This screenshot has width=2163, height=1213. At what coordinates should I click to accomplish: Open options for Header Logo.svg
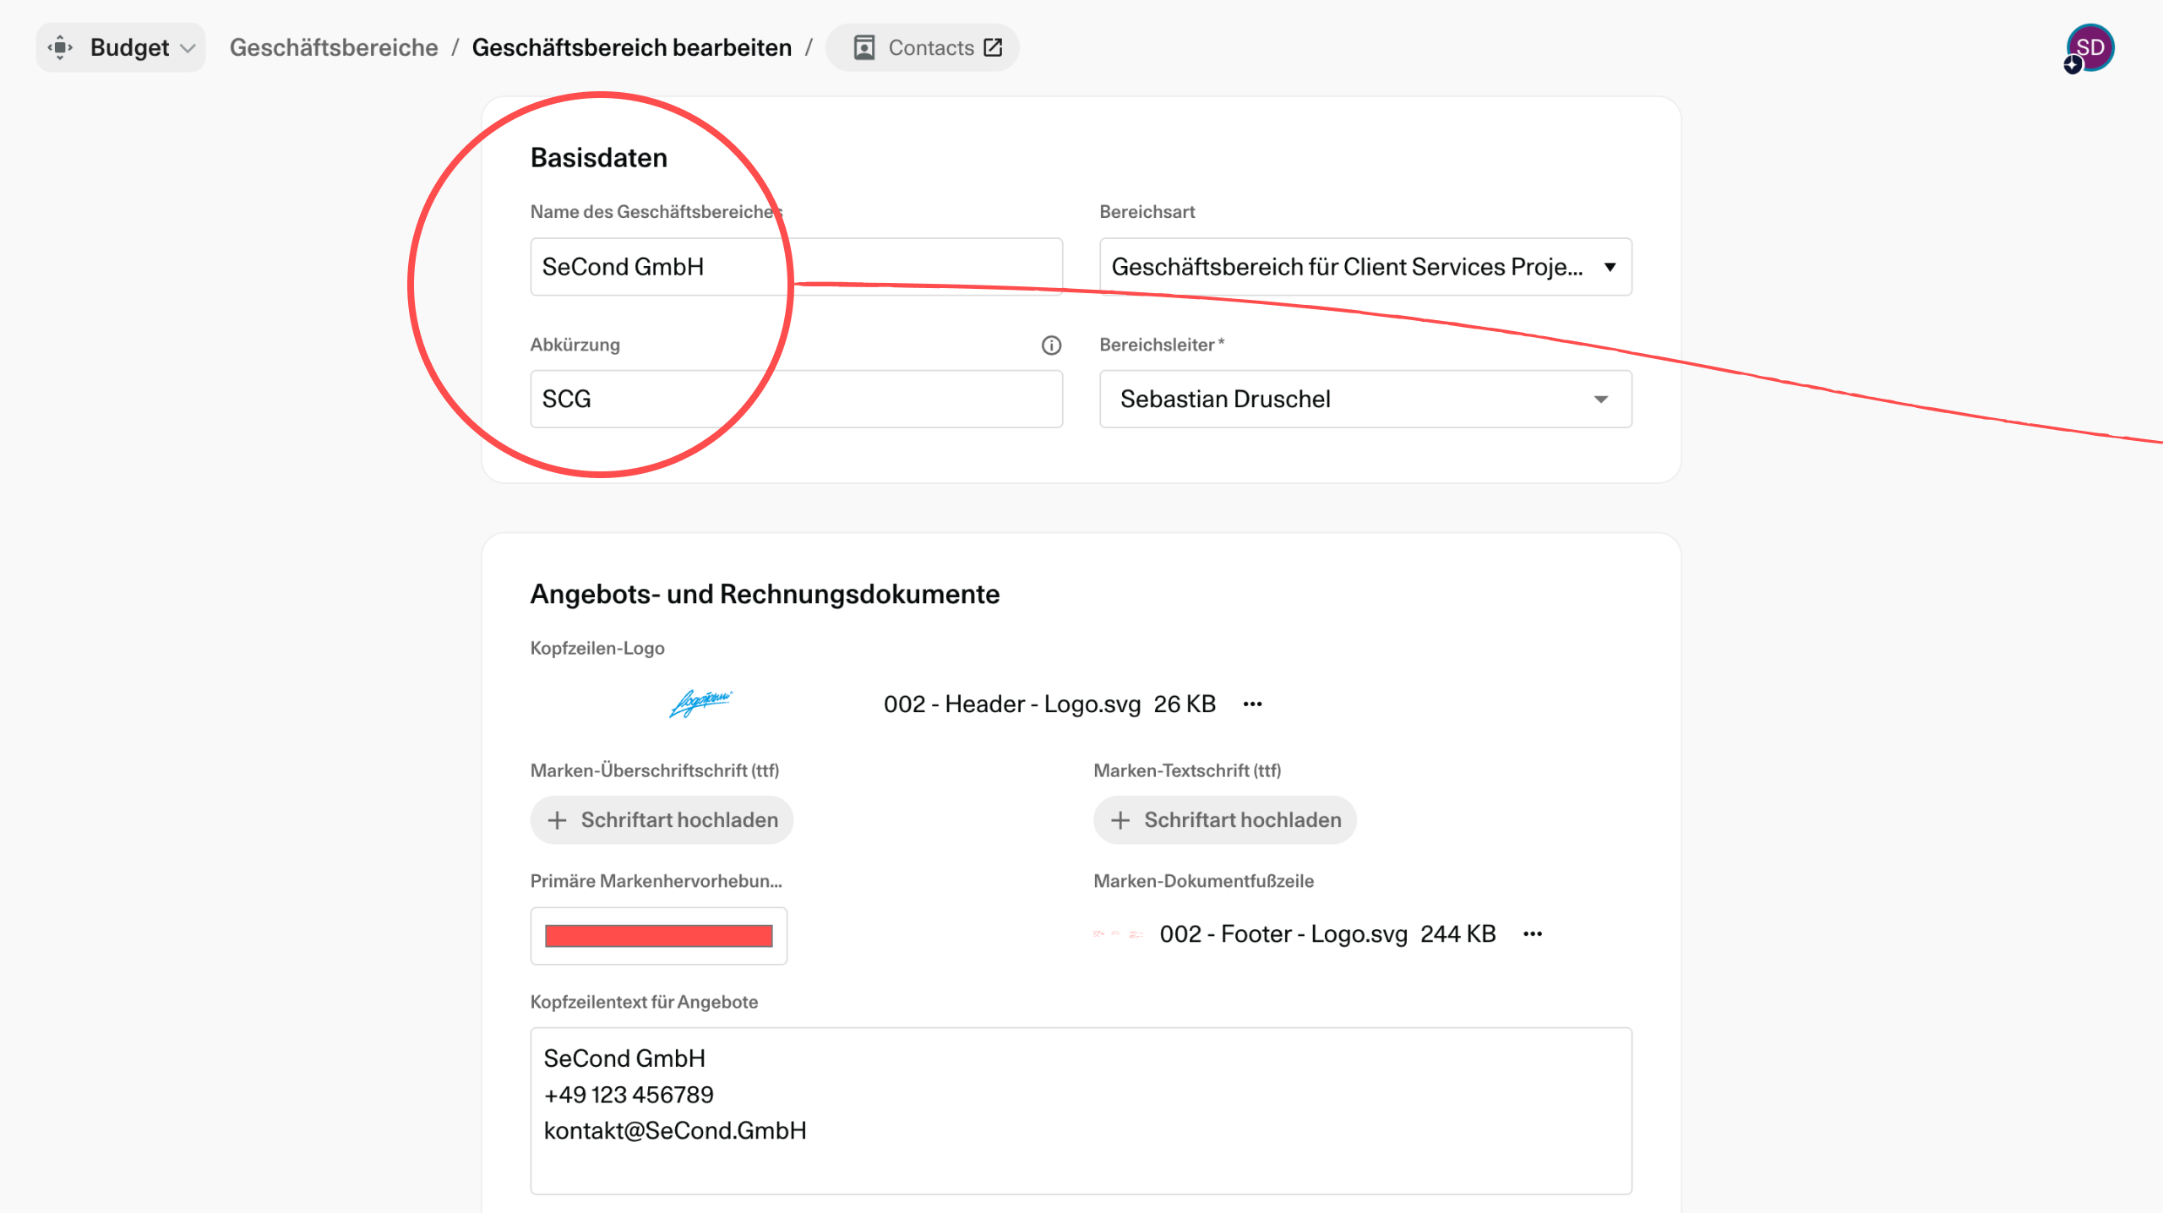tap(1252, 704)
